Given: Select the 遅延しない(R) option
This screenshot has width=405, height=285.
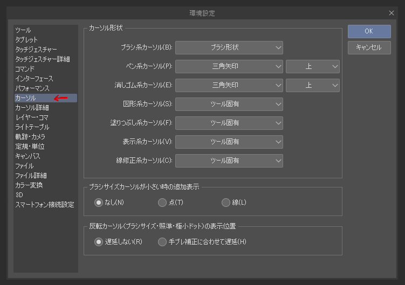Looking at the screenshot, I should tap(98, 242).
